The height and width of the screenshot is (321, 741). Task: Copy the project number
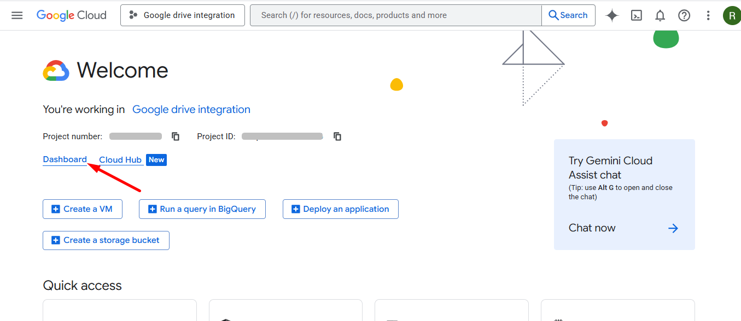point(176,136)
